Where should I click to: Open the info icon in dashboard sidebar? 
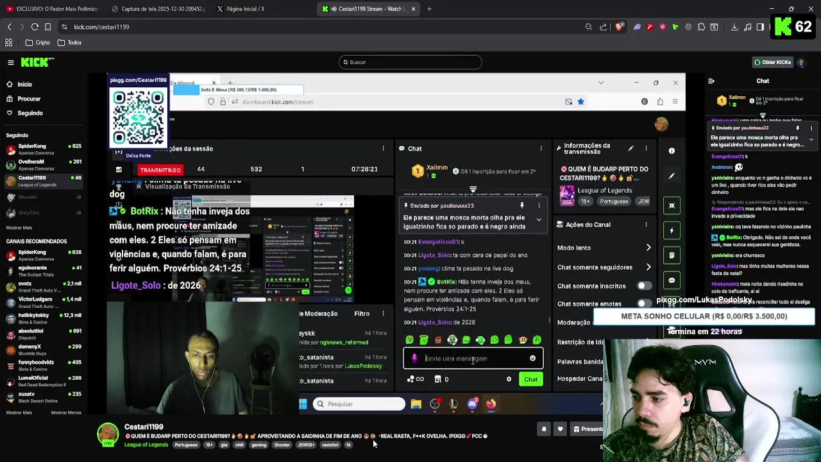point(672,151)
